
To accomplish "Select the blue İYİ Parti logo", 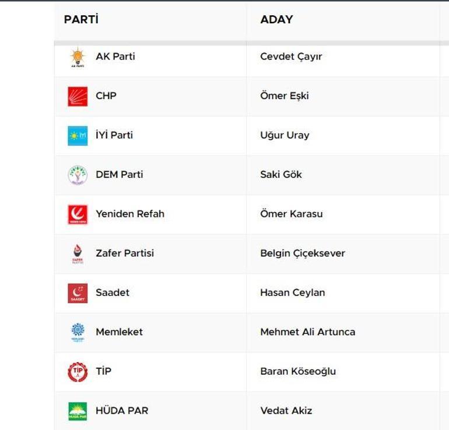I will (x=78, y=136).
